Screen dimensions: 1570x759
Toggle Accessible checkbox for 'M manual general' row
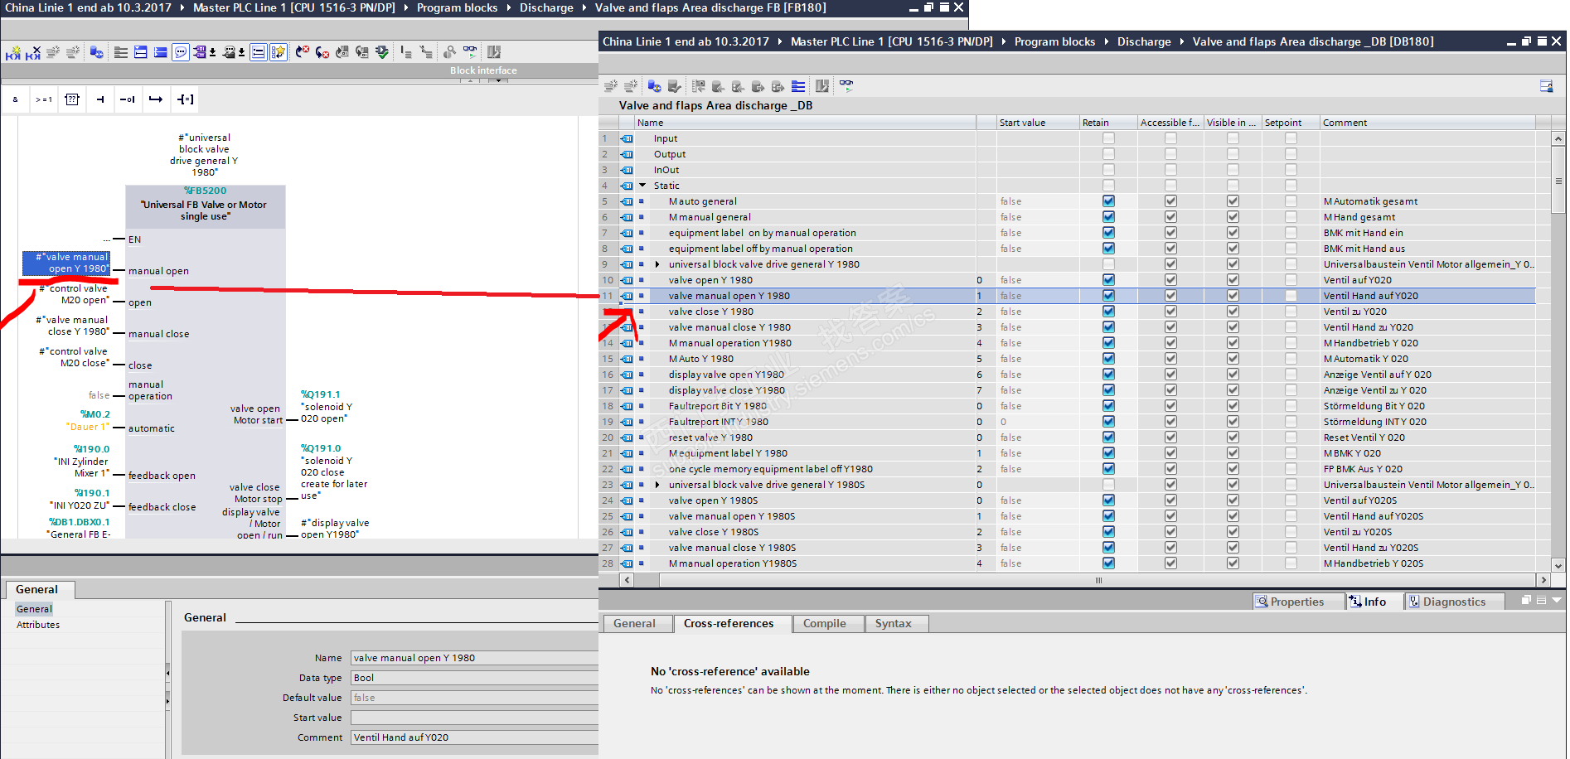(1170, 217)
